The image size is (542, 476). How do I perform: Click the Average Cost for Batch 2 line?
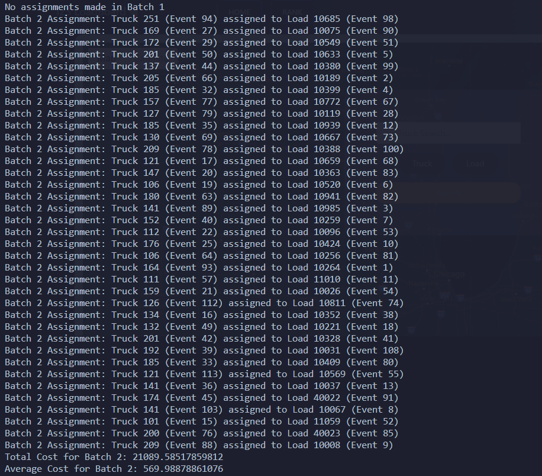(x=114, y=469)
